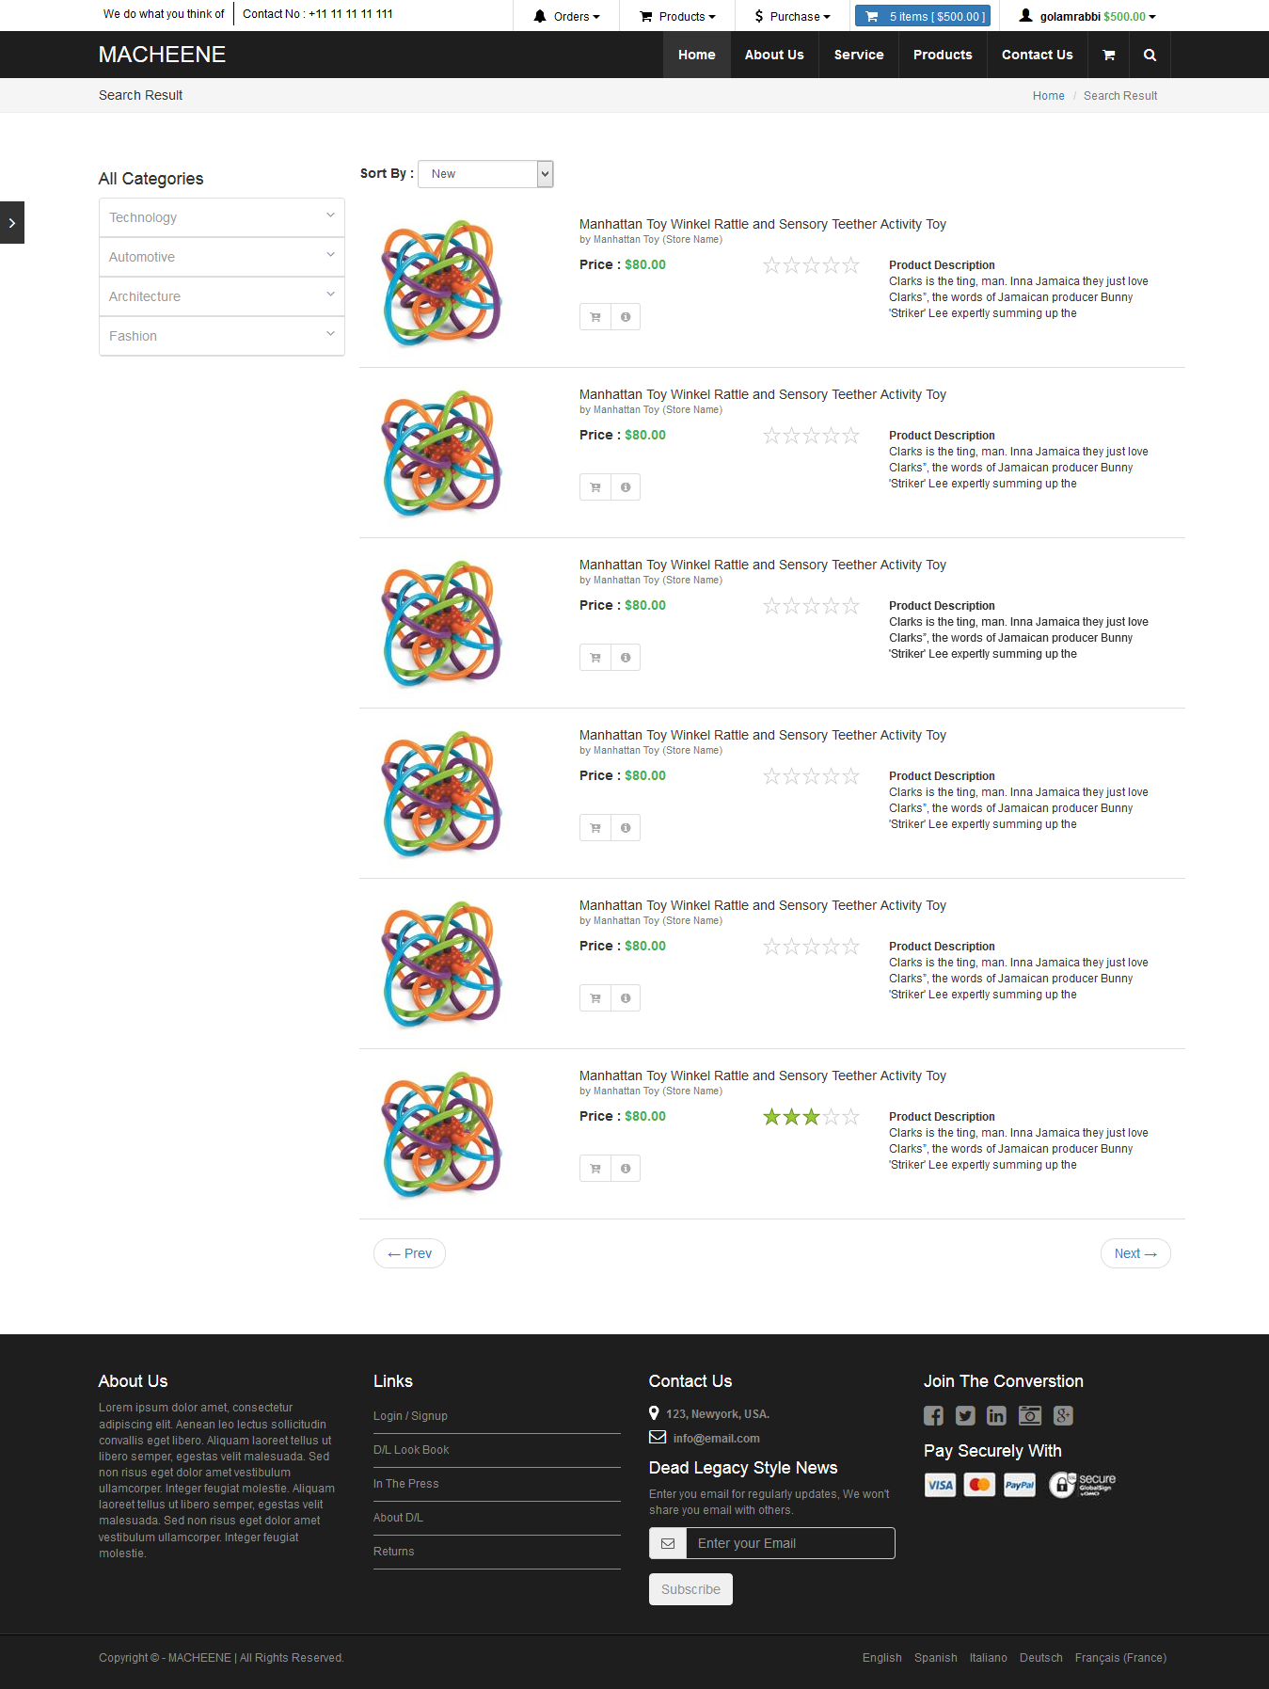Screen dimensions: 1269x1689
Task: Open the Returns footer link
Action: coord(393,1552)
